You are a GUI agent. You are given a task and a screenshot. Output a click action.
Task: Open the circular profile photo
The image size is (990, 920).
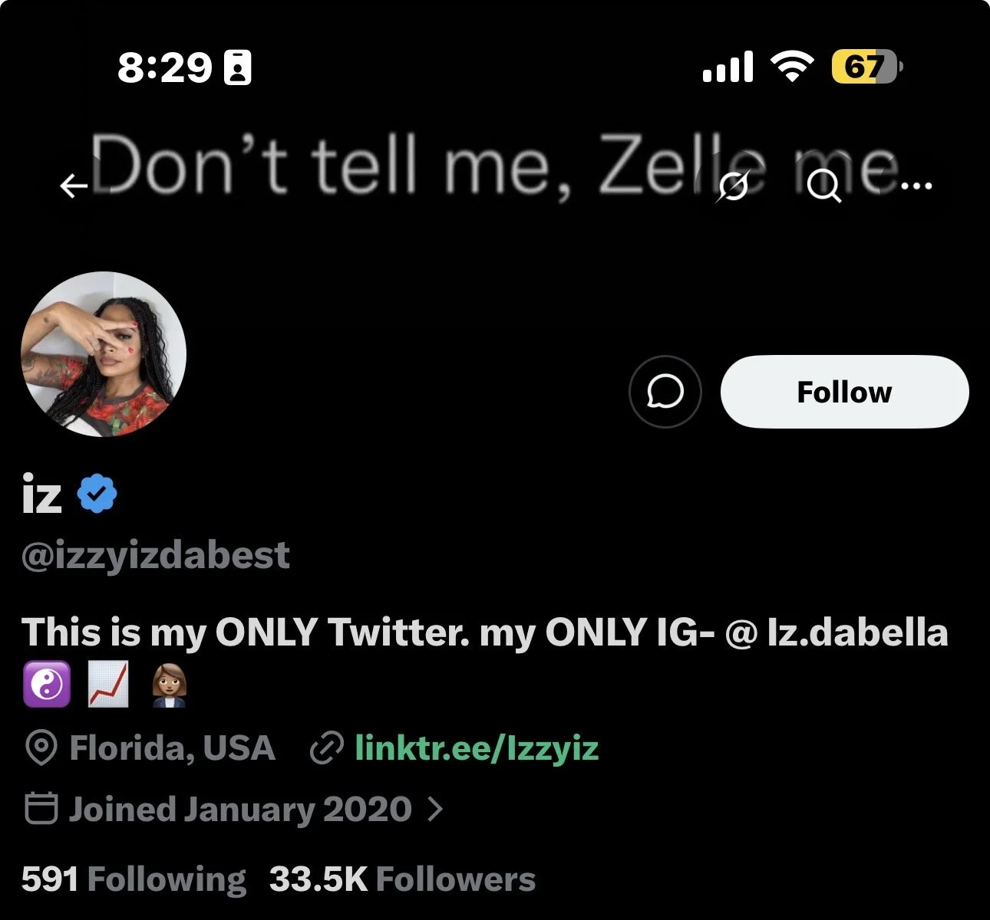(104, 354)
